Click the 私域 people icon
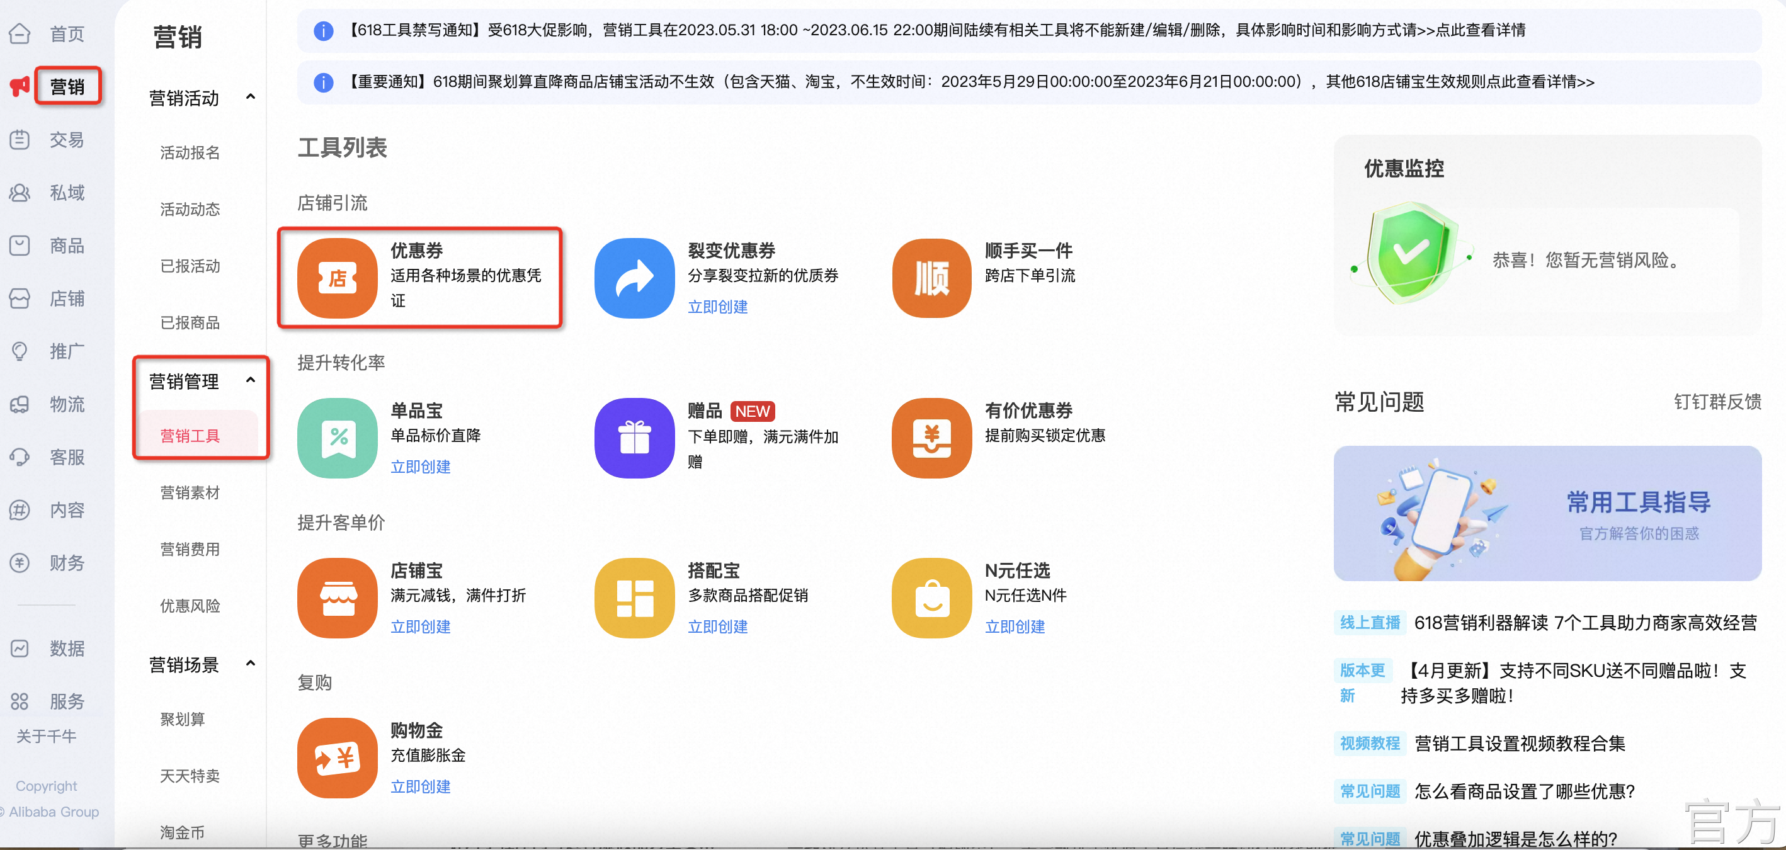The height and width of the screenshot is (850, 1786). tap(20, 192)
